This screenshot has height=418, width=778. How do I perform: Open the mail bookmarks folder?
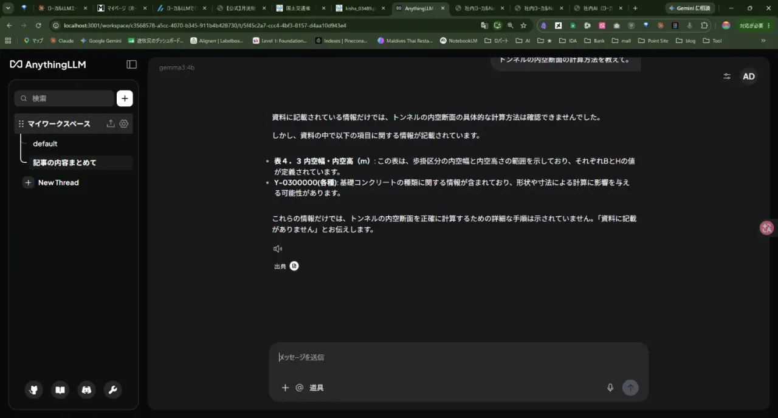pyautogui.click(x=622, y=41)
